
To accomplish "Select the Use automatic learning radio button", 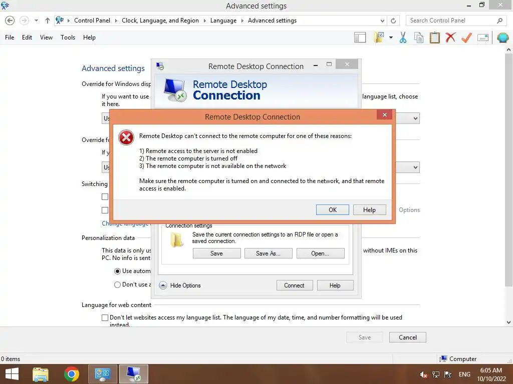I will pyautogui.click(x=117, y=271).
